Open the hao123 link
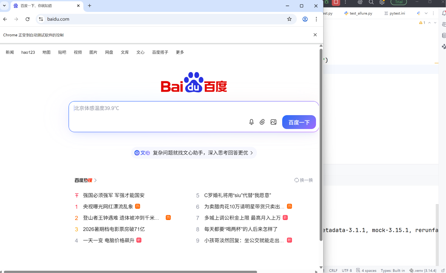Image resolution: width=446 pixels, height=273 pixels. (x=28, y=52)
